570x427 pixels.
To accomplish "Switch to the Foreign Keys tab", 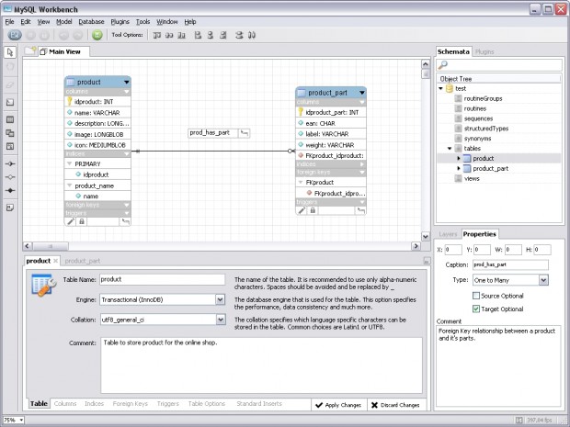I will tap(131, 404).
